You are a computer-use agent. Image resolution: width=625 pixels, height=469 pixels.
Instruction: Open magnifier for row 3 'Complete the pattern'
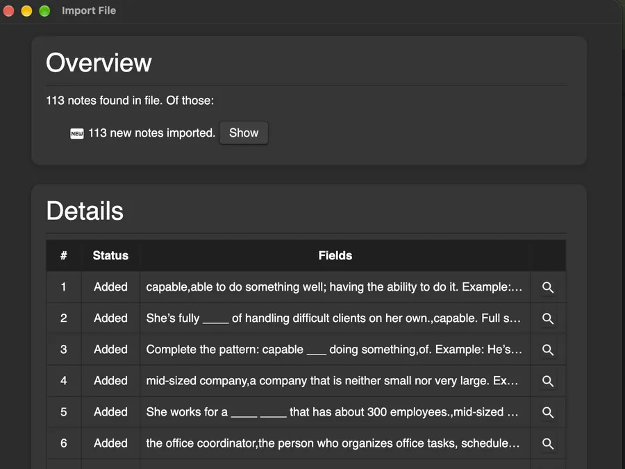pos(548,350)
